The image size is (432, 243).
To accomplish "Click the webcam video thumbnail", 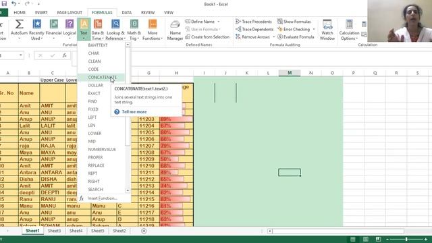I will (x=400, y=21).
